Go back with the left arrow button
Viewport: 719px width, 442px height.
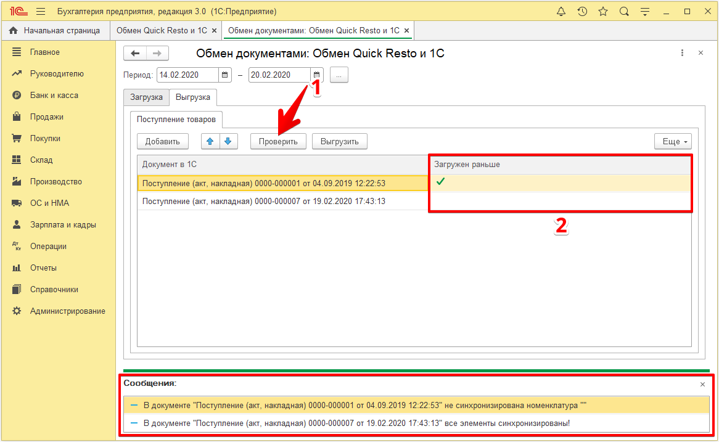click(x=135, y=53)
